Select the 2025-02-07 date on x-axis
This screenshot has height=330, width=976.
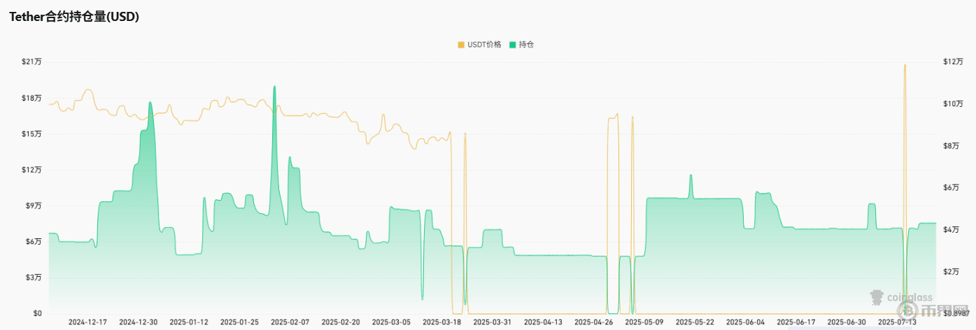[x=290, y=322]
